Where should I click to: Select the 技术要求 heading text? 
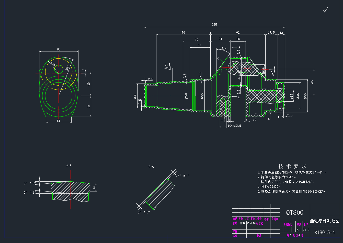pyautogui.click(x=292, y=166)
